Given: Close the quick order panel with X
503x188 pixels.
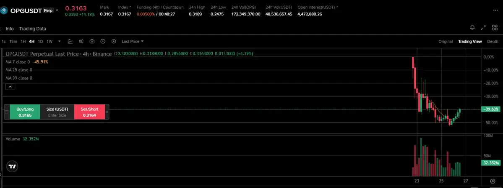Looking at the screenshot, I should click(107, 112).
